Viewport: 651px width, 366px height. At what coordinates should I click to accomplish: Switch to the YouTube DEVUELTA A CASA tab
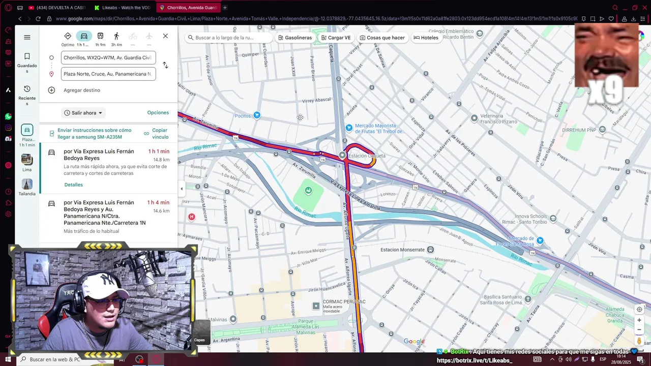pyautogui.click(x=57, y=8)
